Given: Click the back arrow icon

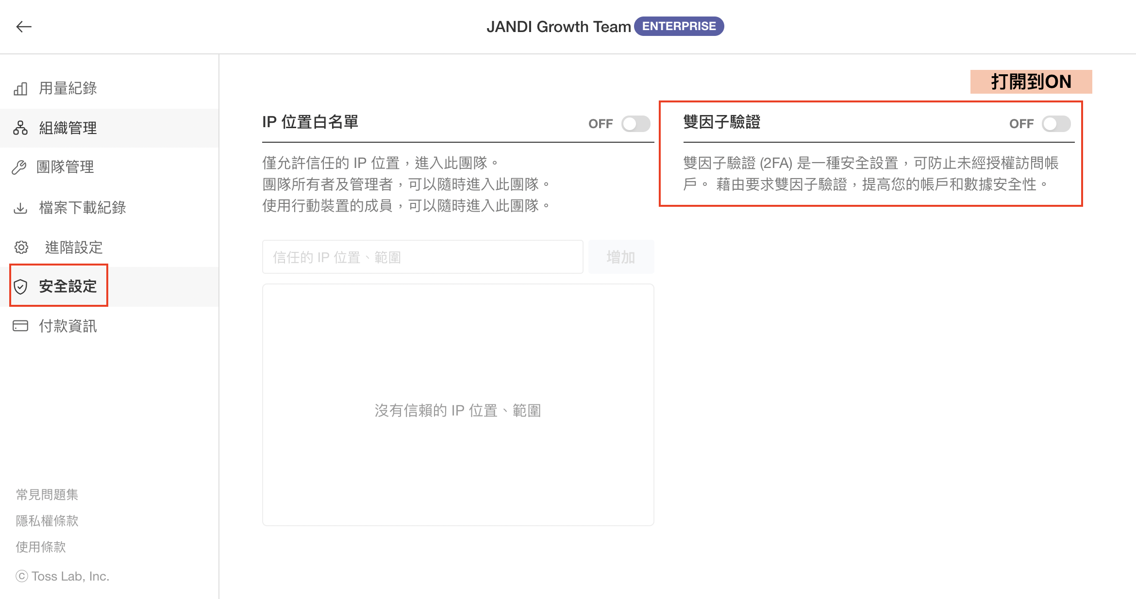Looking at the screenshot, I should coord(23,27).
